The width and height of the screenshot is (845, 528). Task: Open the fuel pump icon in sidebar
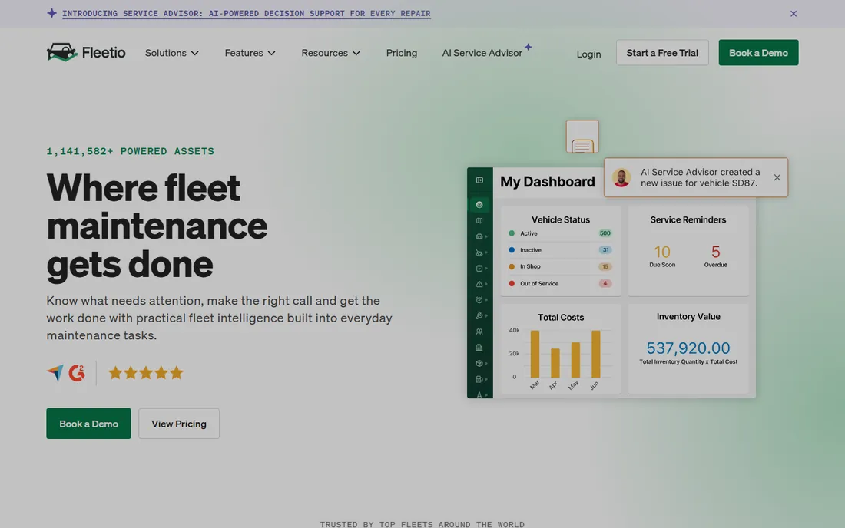click(479, 379)
